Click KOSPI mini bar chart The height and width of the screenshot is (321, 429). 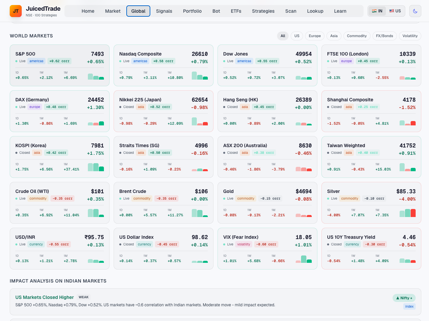pyautogui.click(x=96, y=167)
